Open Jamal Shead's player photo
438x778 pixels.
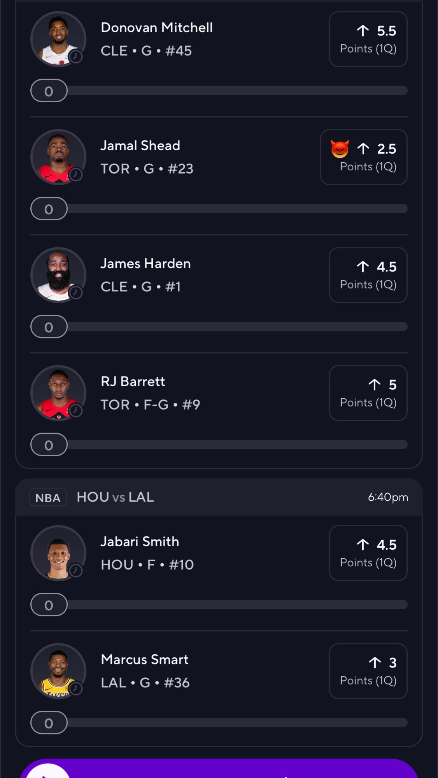(58, 157)
